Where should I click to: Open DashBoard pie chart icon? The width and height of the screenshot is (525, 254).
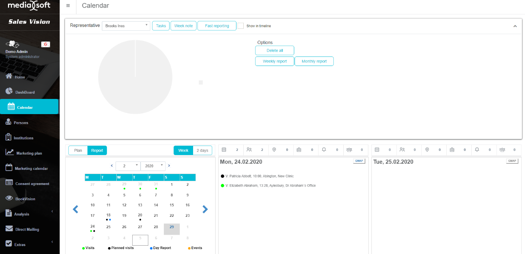coord(9,91)
